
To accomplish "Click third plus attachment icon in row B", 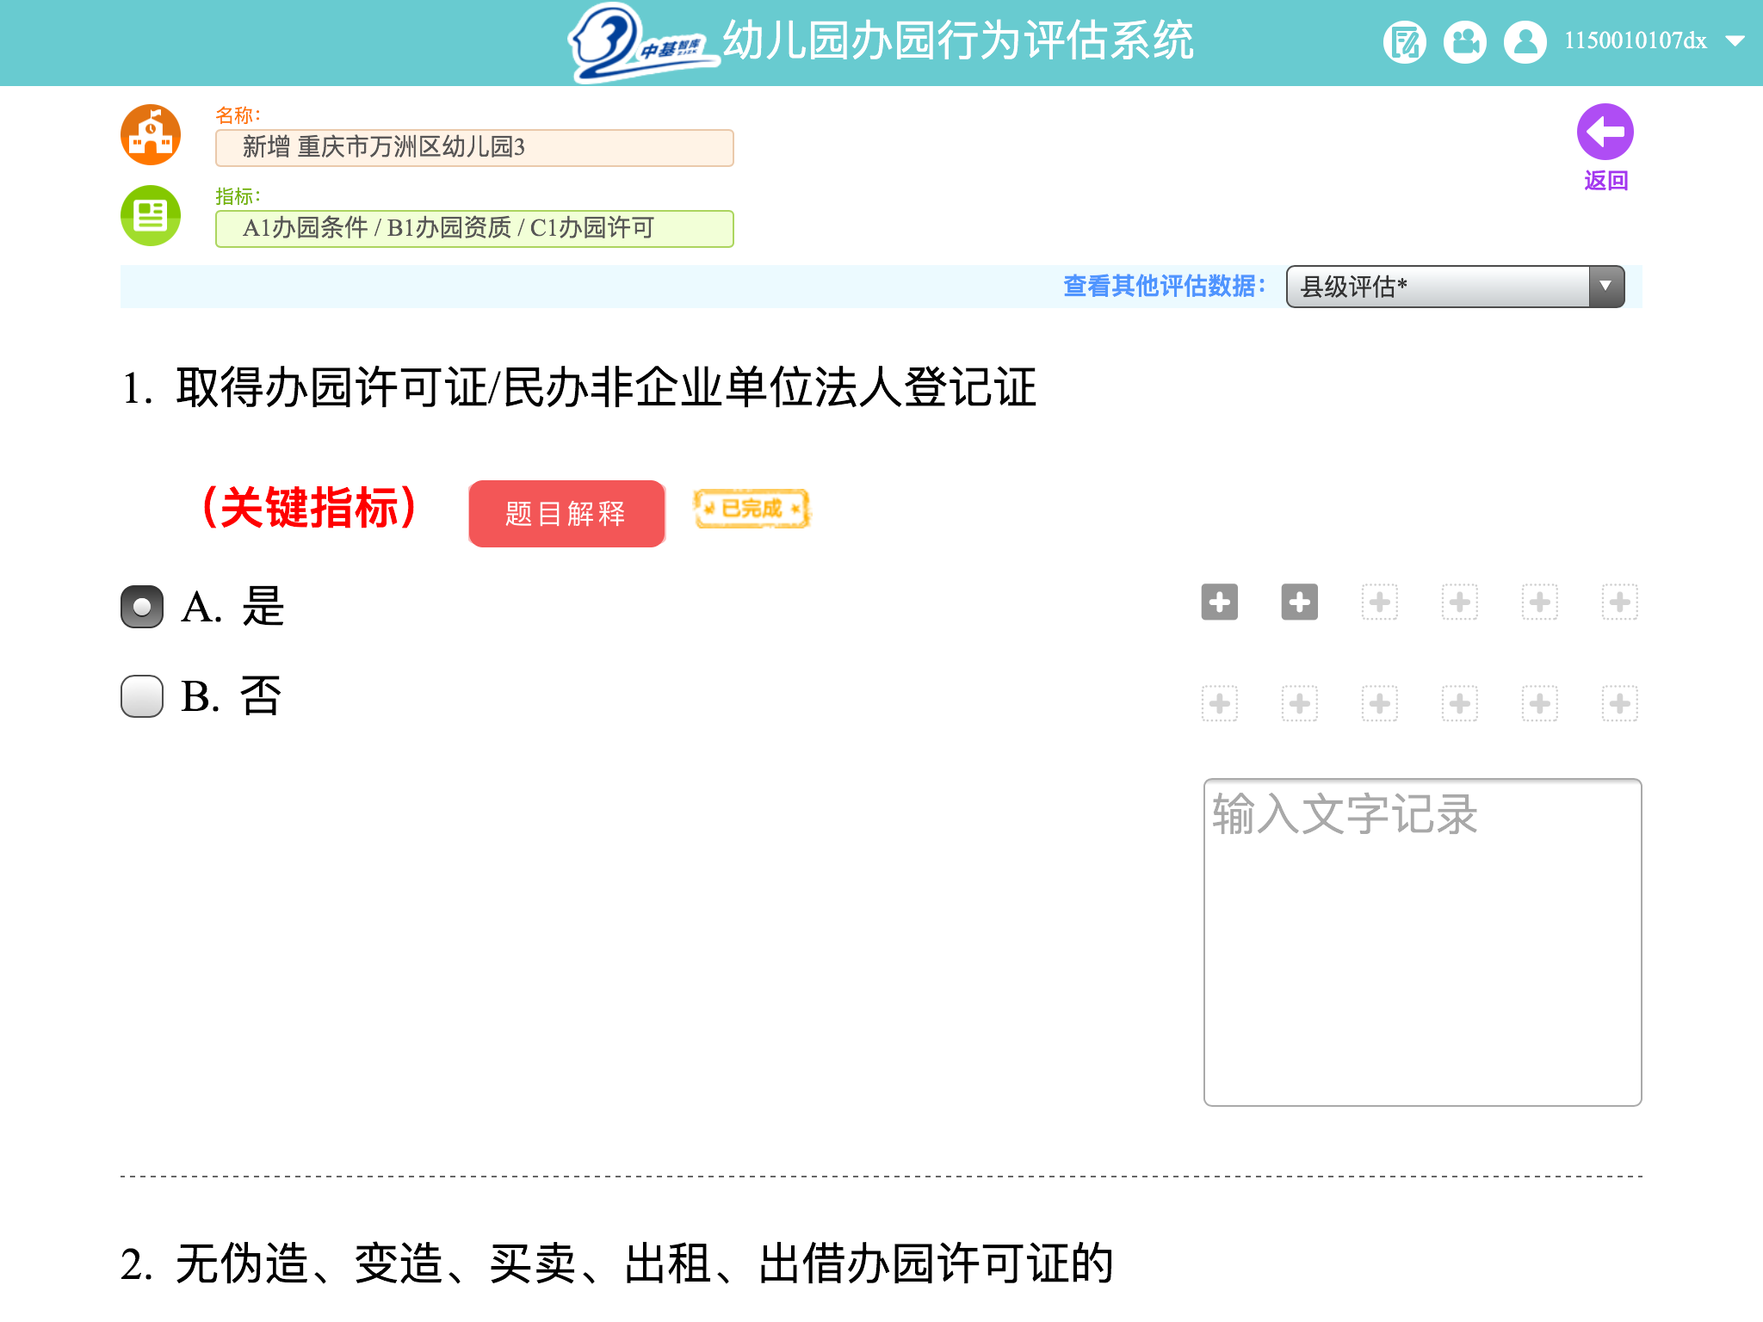I will pos(1380,703).
